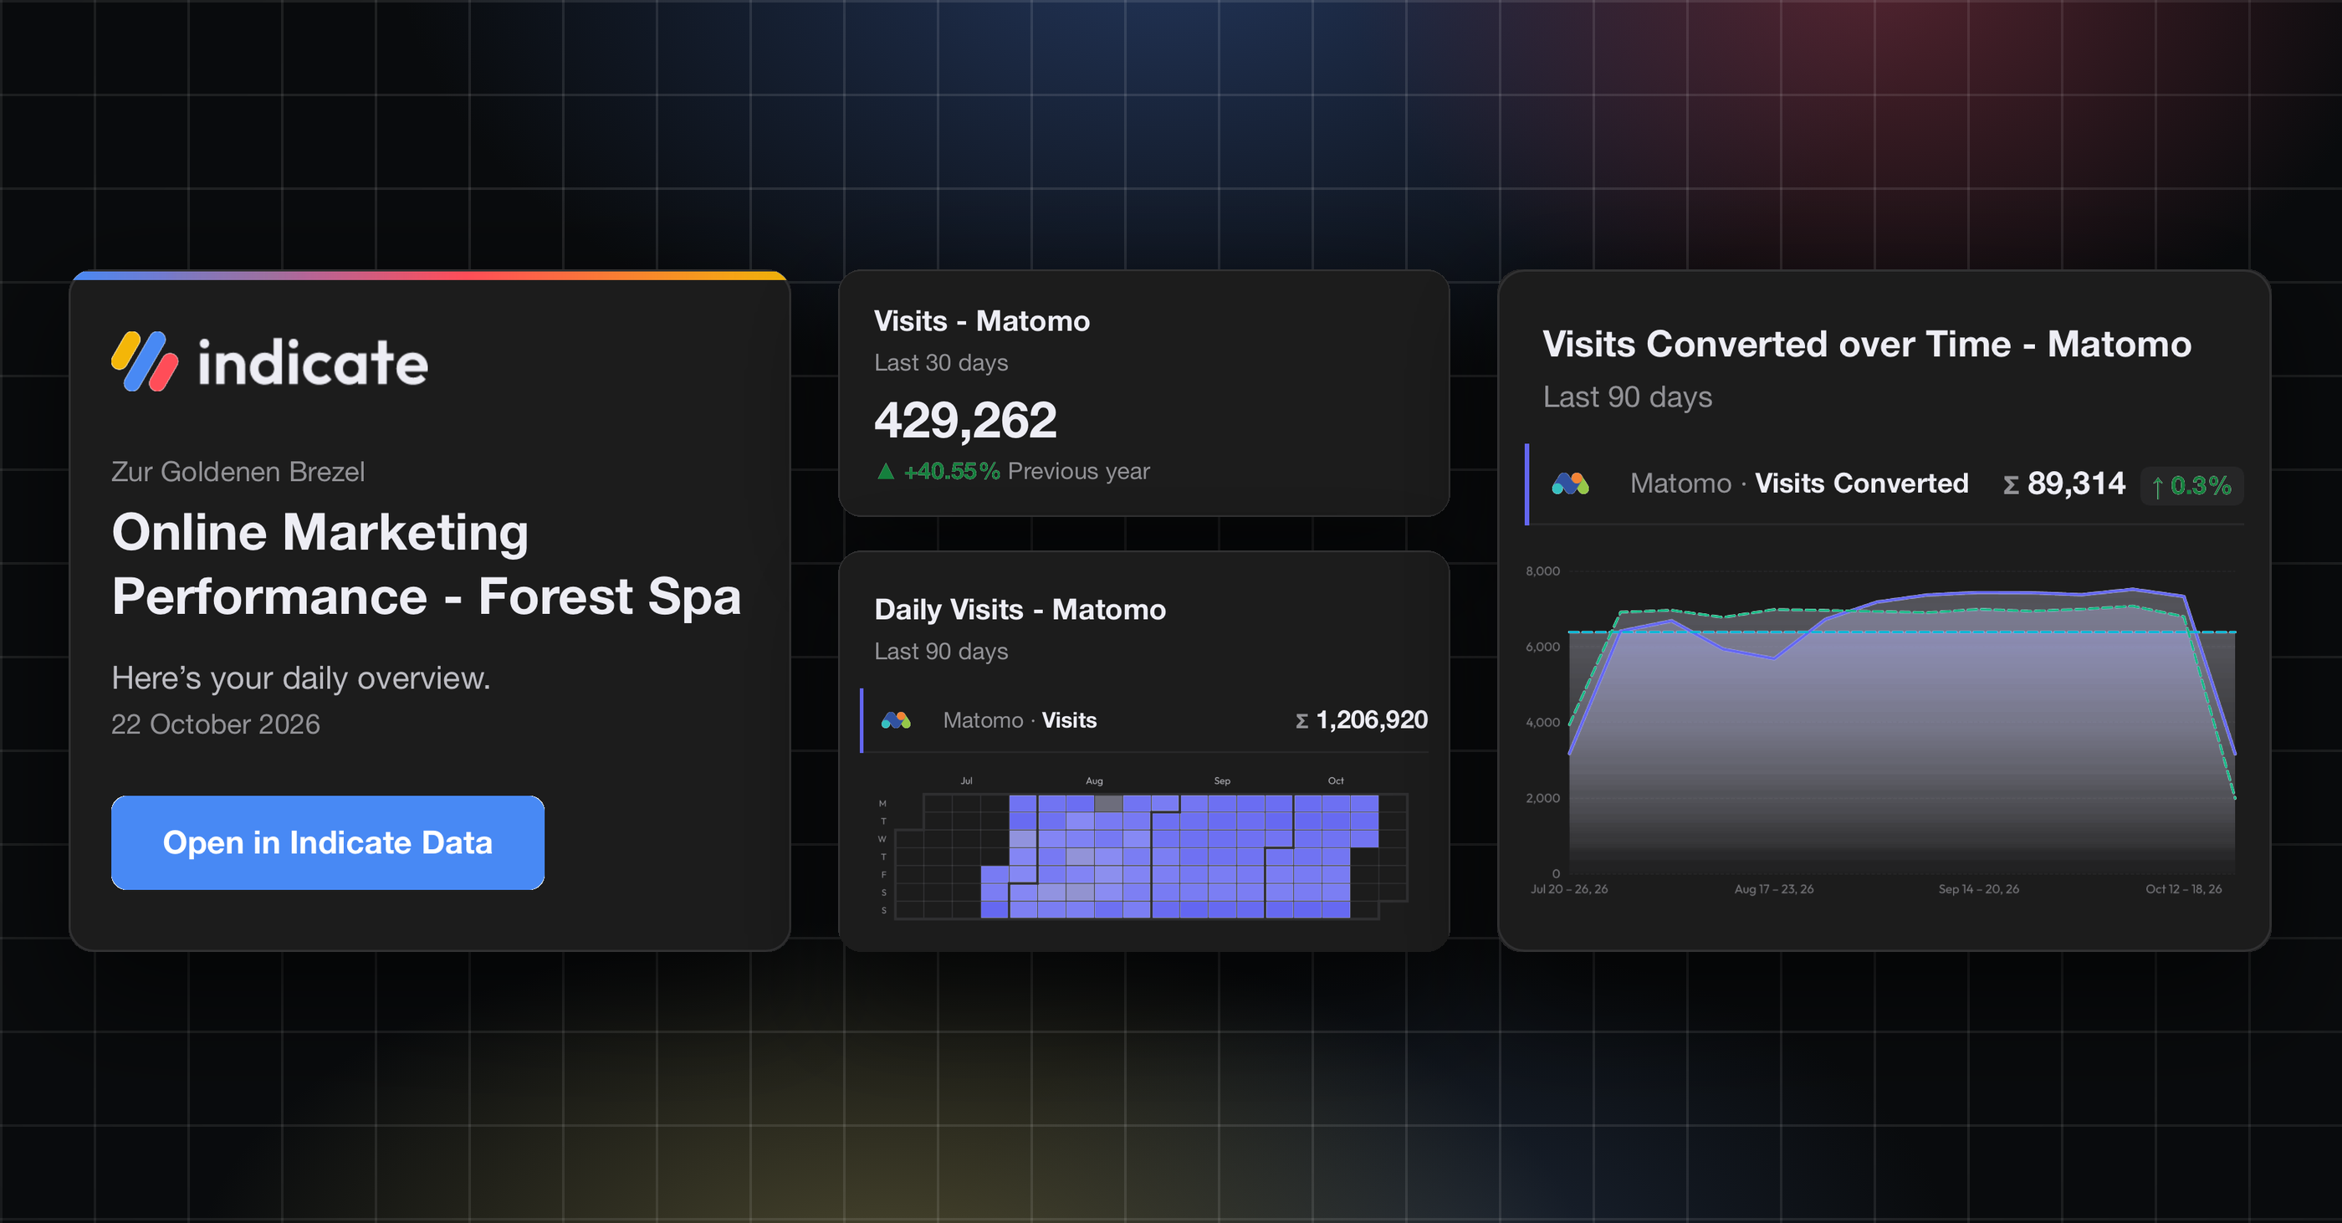The width and height of the screenshot is (2342, 1223).
Task: Click the 'Online Marketing Performance - Forest Spa' heading
Action: [427, 564]
